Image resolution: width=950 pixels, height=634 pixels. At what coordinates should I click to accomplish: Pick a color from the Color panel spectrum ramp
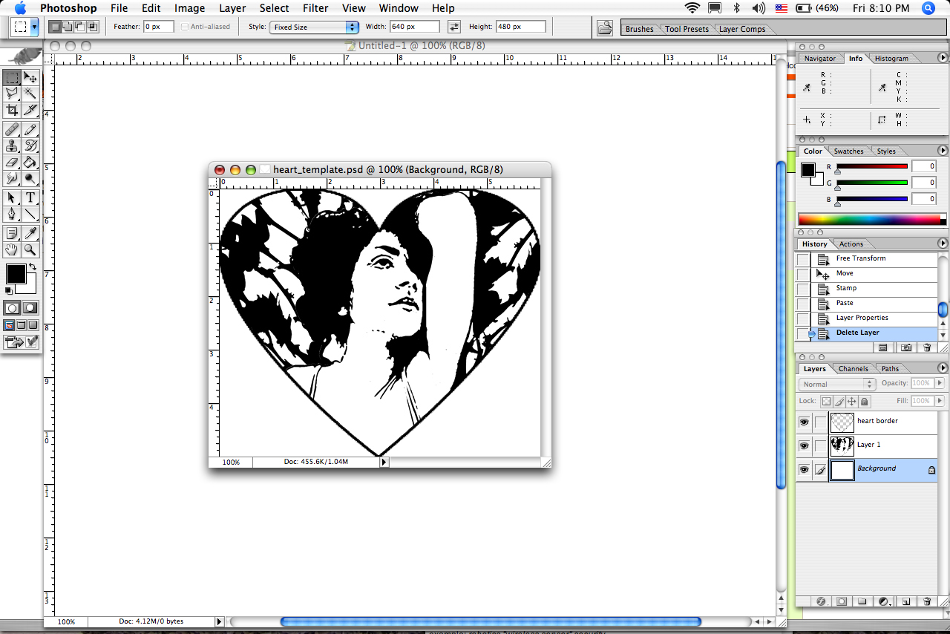pyautogui.click(x=869, y=219)
